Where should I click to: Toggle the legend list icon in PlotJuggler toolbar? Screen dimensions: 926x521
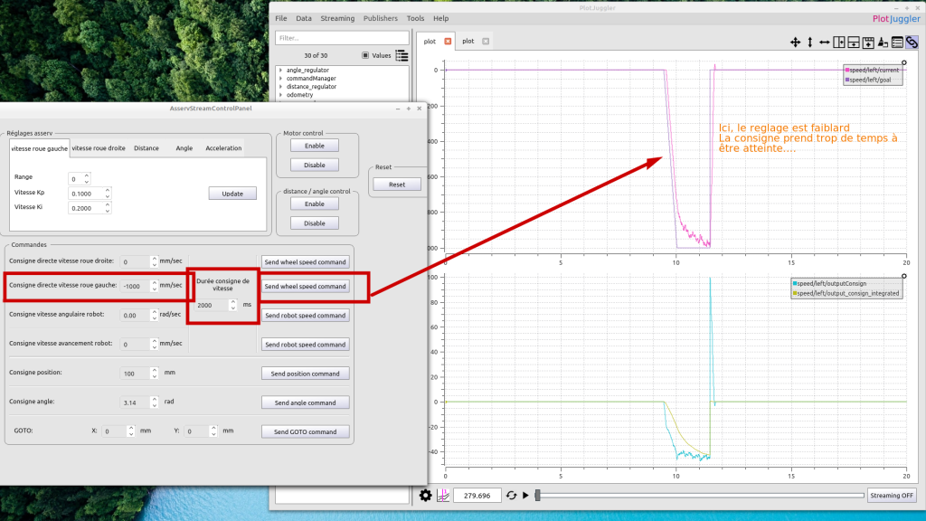(x=897, y=42)
